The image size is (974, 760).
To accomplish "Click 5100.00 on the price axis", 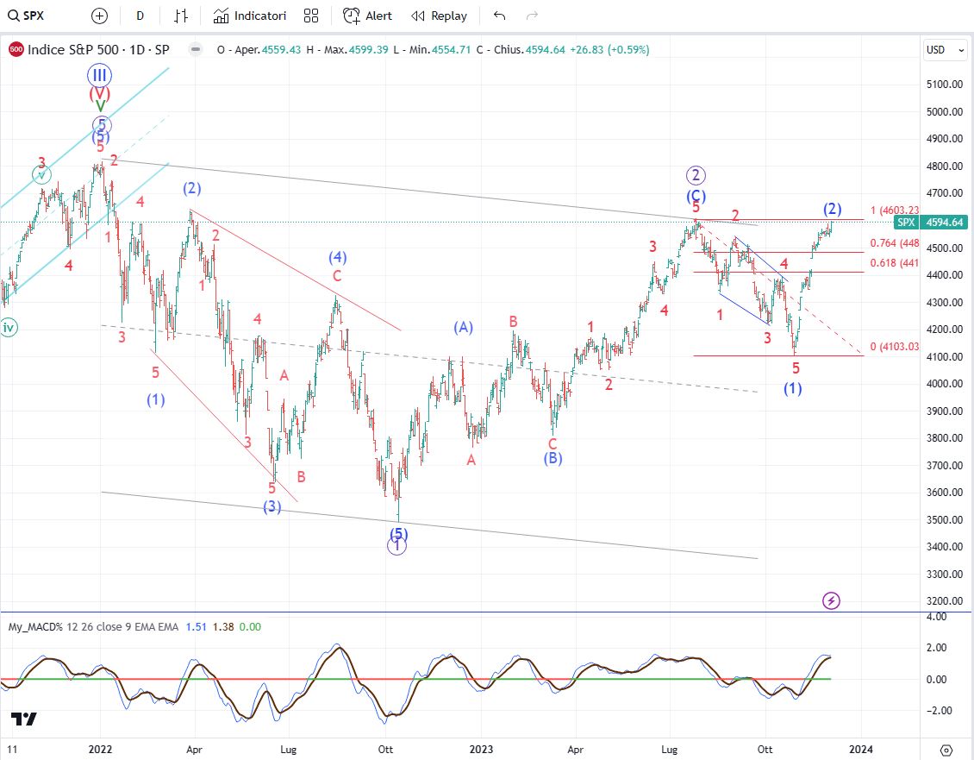I will (944, 84).
